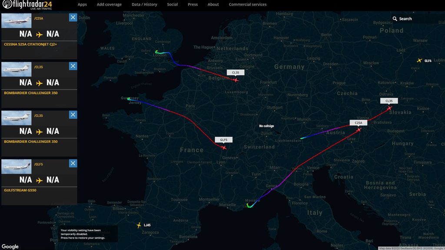Click the Map data attribution text

coord(412,248)
